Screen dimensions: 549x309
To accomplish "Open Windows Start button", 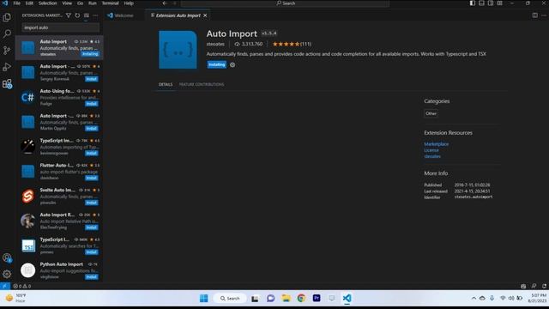I will pos(204,298).
